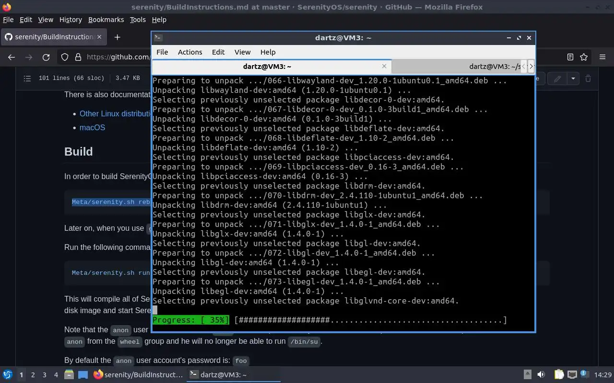Follow the Other Linux distributions link
This screenshot has height=383, width=614.
[115, 113]
